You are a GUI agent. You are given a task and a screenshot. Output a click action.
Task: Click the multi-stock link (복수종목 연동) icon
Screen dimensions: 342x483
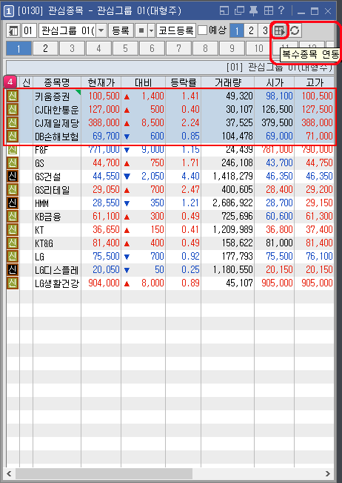(280, 30)
